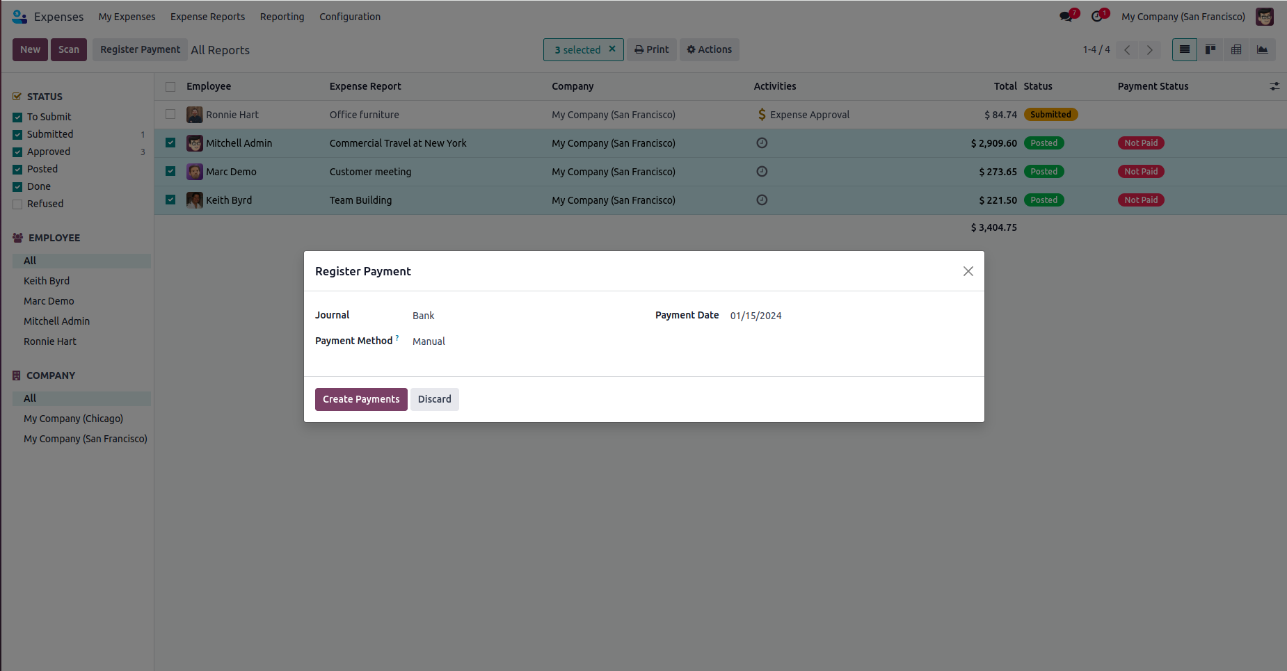The image size is (1287, 671).
Task: Click the Discard button
Action: 435,399
